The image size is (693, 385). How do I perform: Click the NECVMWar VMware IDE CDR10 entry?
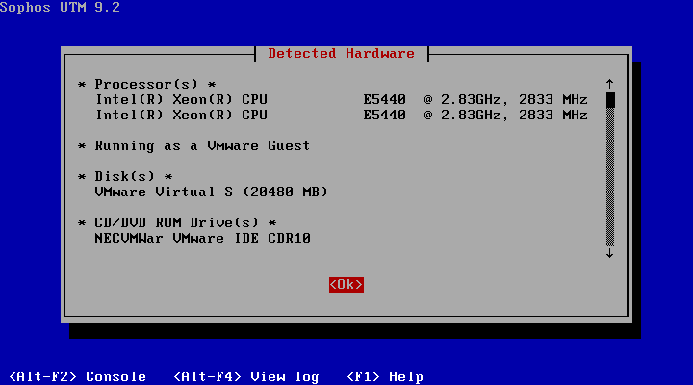pos(202,239)
